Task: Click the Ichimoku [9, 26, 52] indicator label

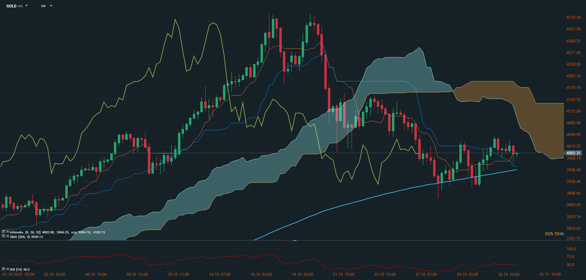Action: [25, 232]
